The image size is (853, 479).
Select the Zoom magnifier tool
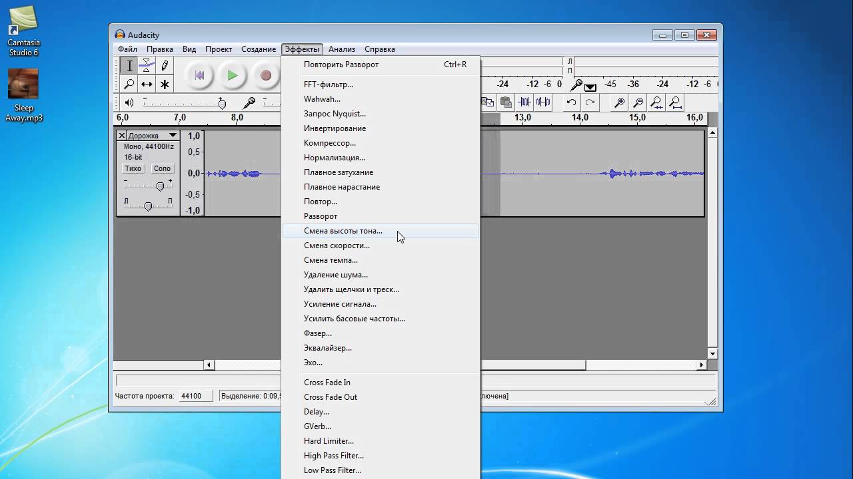[129, 84]
